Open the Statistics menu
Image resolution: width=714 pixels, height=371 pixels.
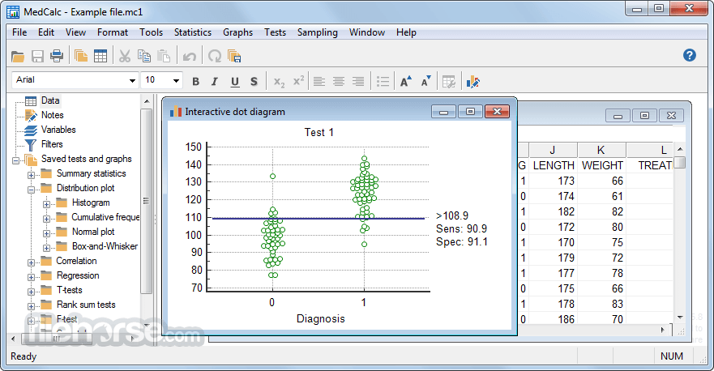(193, 32)
